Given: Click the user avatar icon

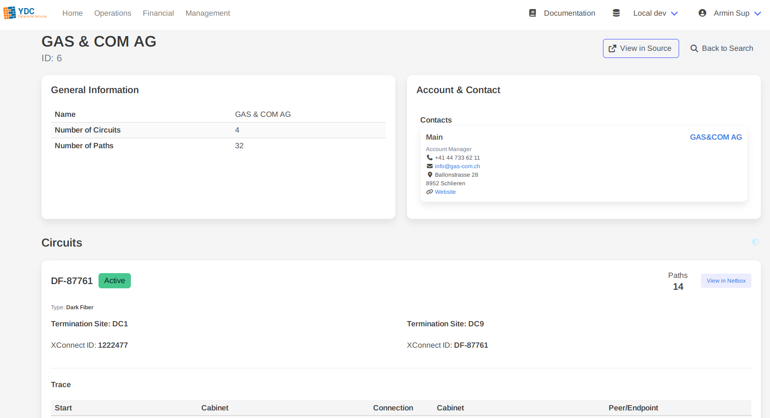Looking at the screenshot, I should click(x=702, y=13).
